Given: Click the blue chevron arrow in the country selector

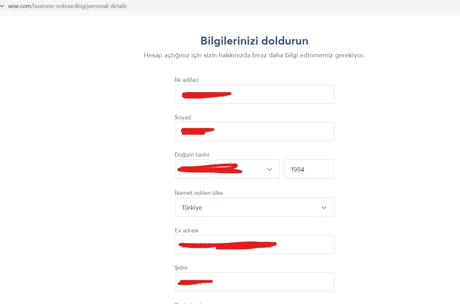Looking at the screenshot, I should coord(324,208).
